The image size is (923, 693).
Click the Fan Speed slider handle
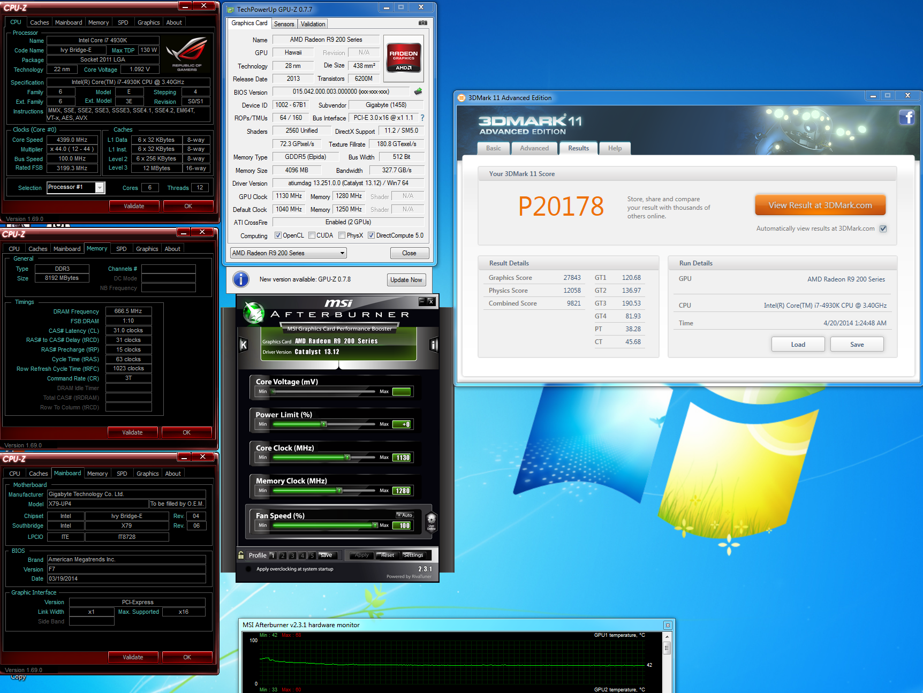[375, 526]
